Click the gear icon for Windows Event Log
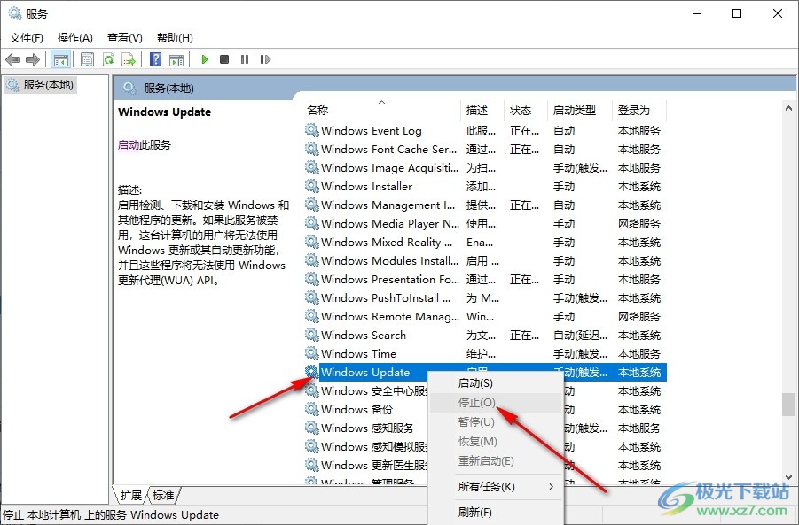The height and width of the screenshot is (525, 799). coord(312,130)
